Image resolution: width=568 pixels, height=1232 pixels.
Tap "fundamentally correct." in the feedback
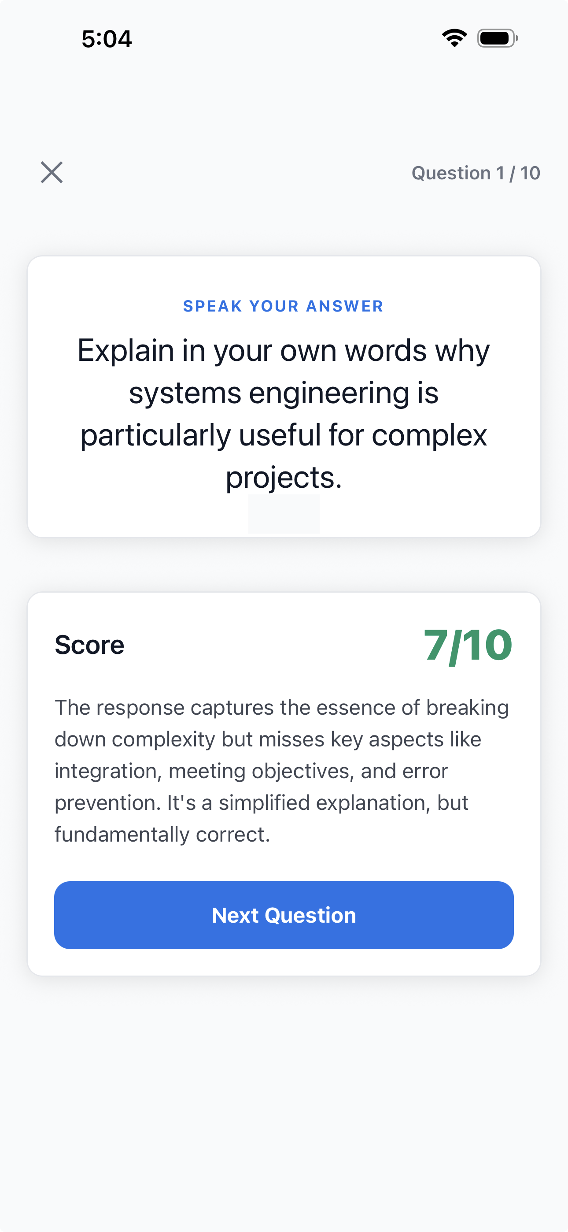162,835
